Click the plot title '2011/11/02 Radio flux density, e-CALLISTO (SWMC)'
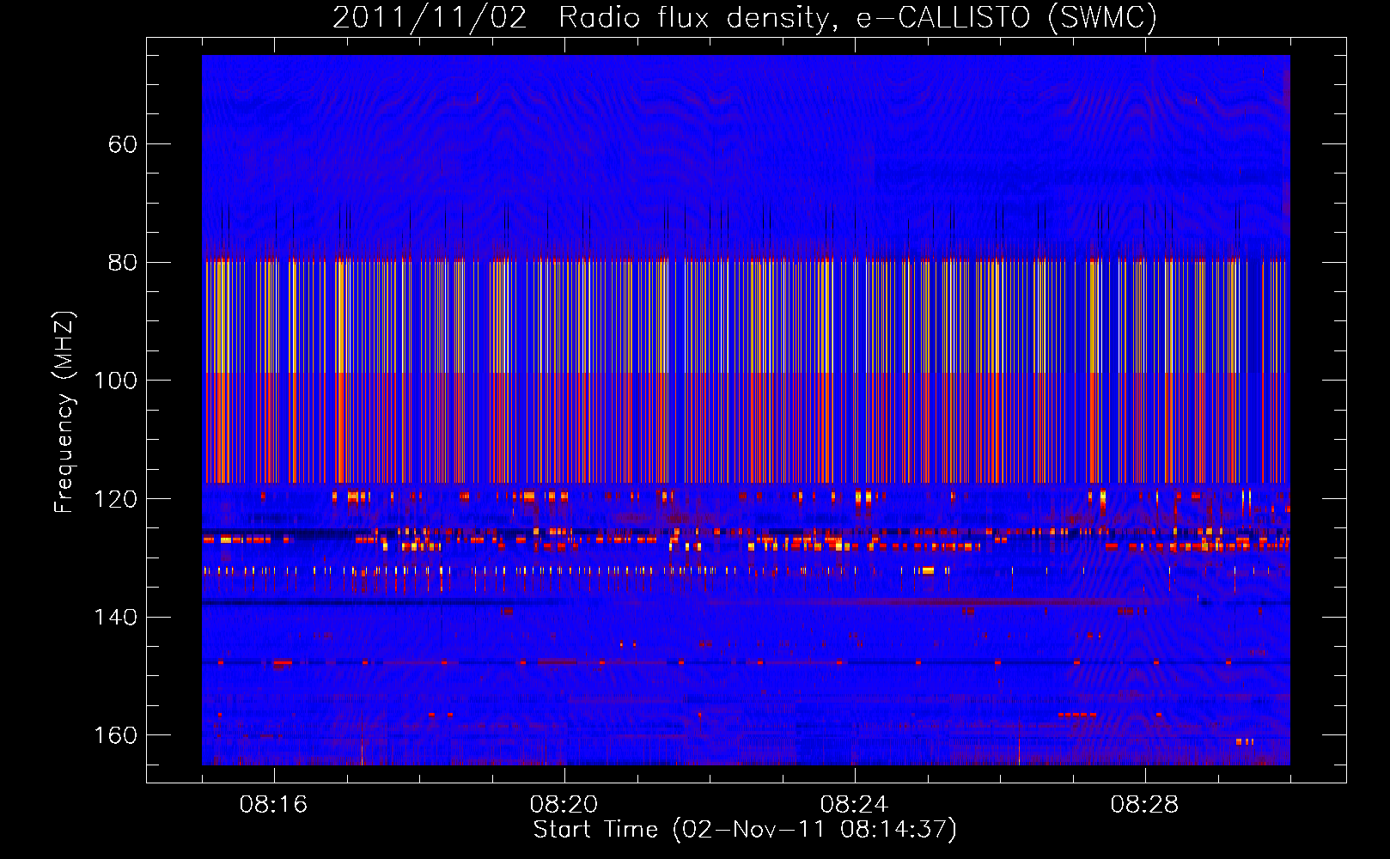 [745, 17]
